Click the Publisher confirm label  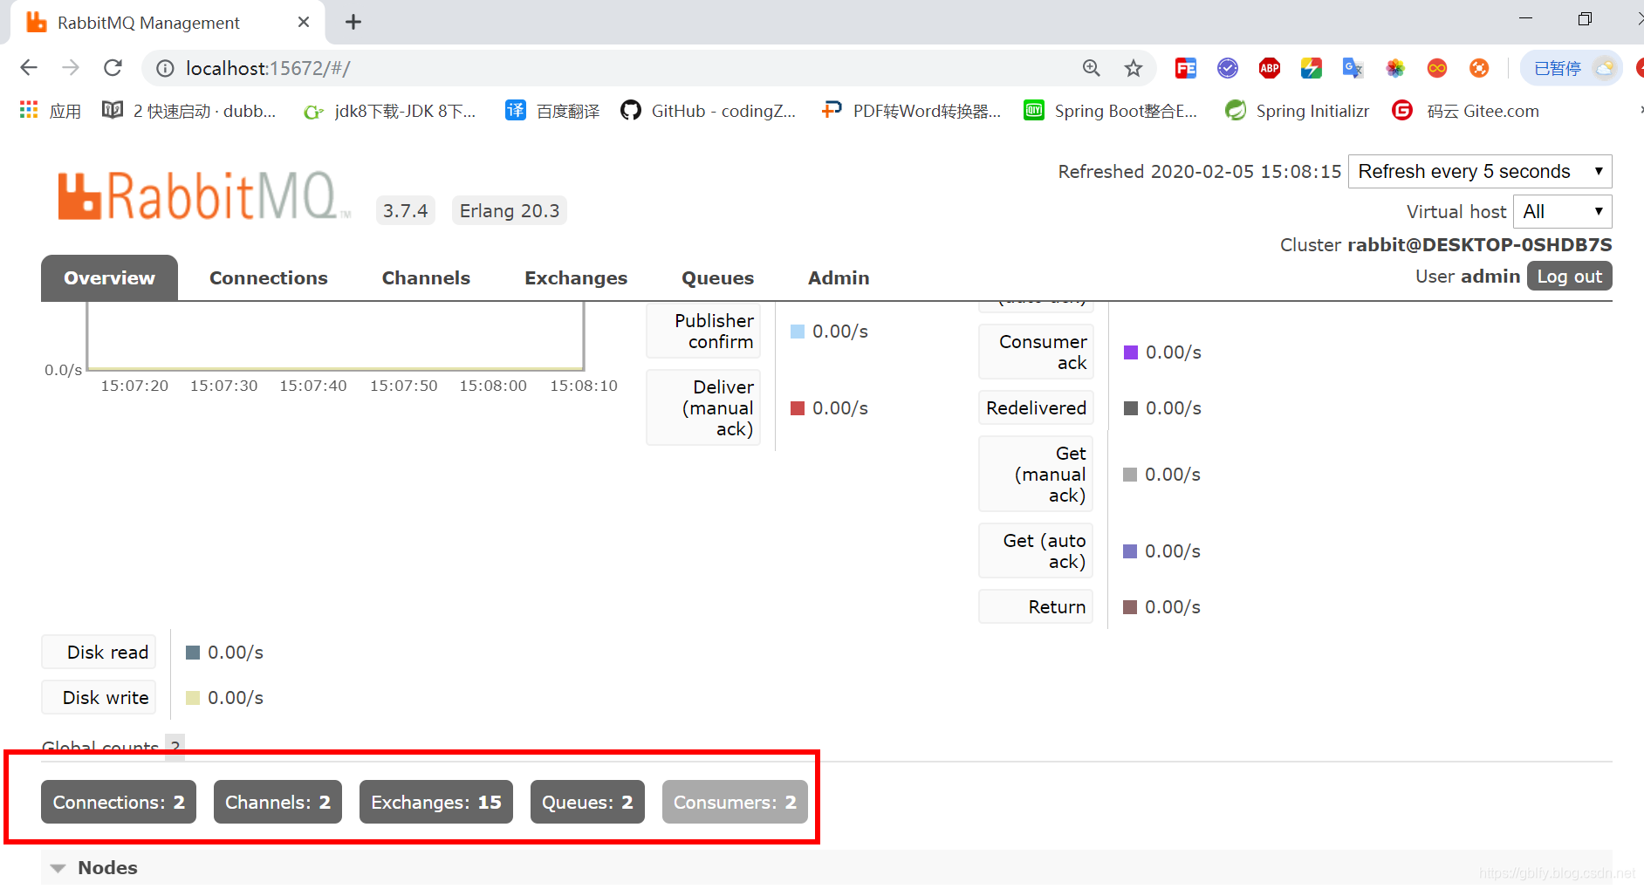pyautogui.click(x=703, y=331)
